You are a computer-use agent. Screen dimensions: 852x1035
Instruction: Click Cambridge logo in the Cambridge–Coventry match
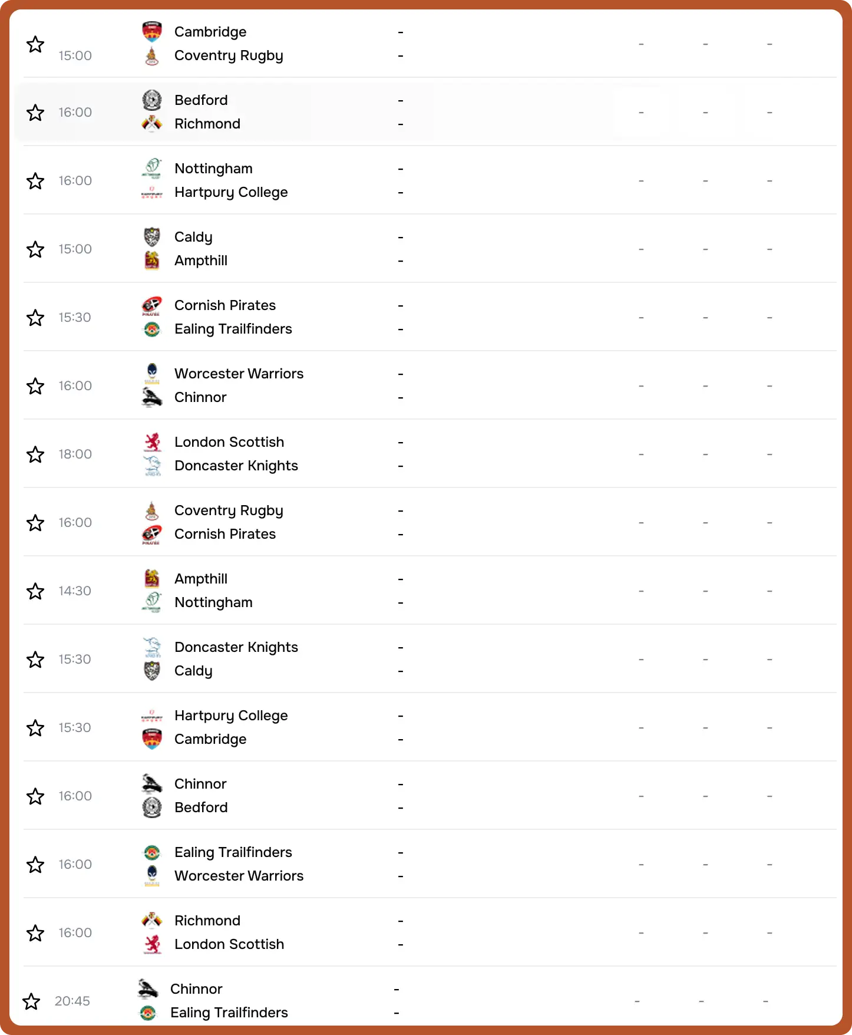pos(152,32)
